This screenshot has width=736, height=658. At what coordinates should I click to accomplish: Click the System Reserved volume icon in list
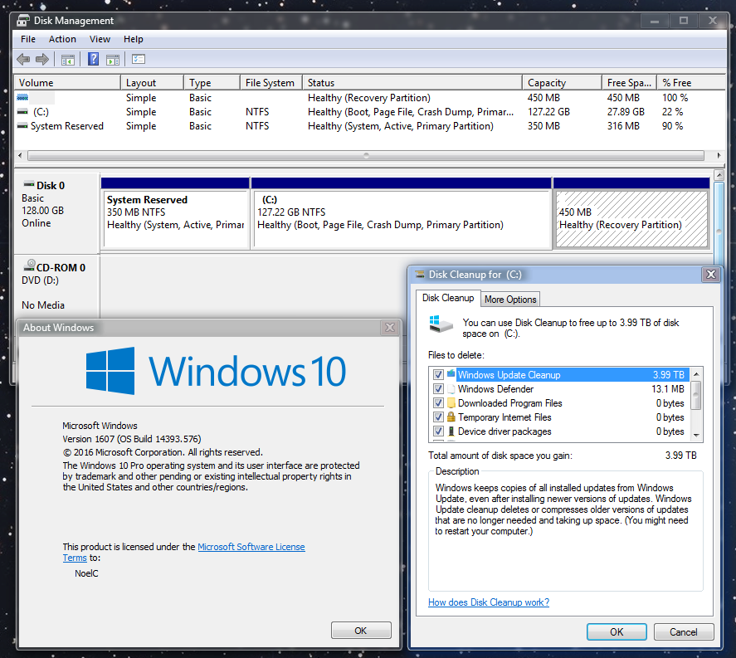(x=22, y=126)
